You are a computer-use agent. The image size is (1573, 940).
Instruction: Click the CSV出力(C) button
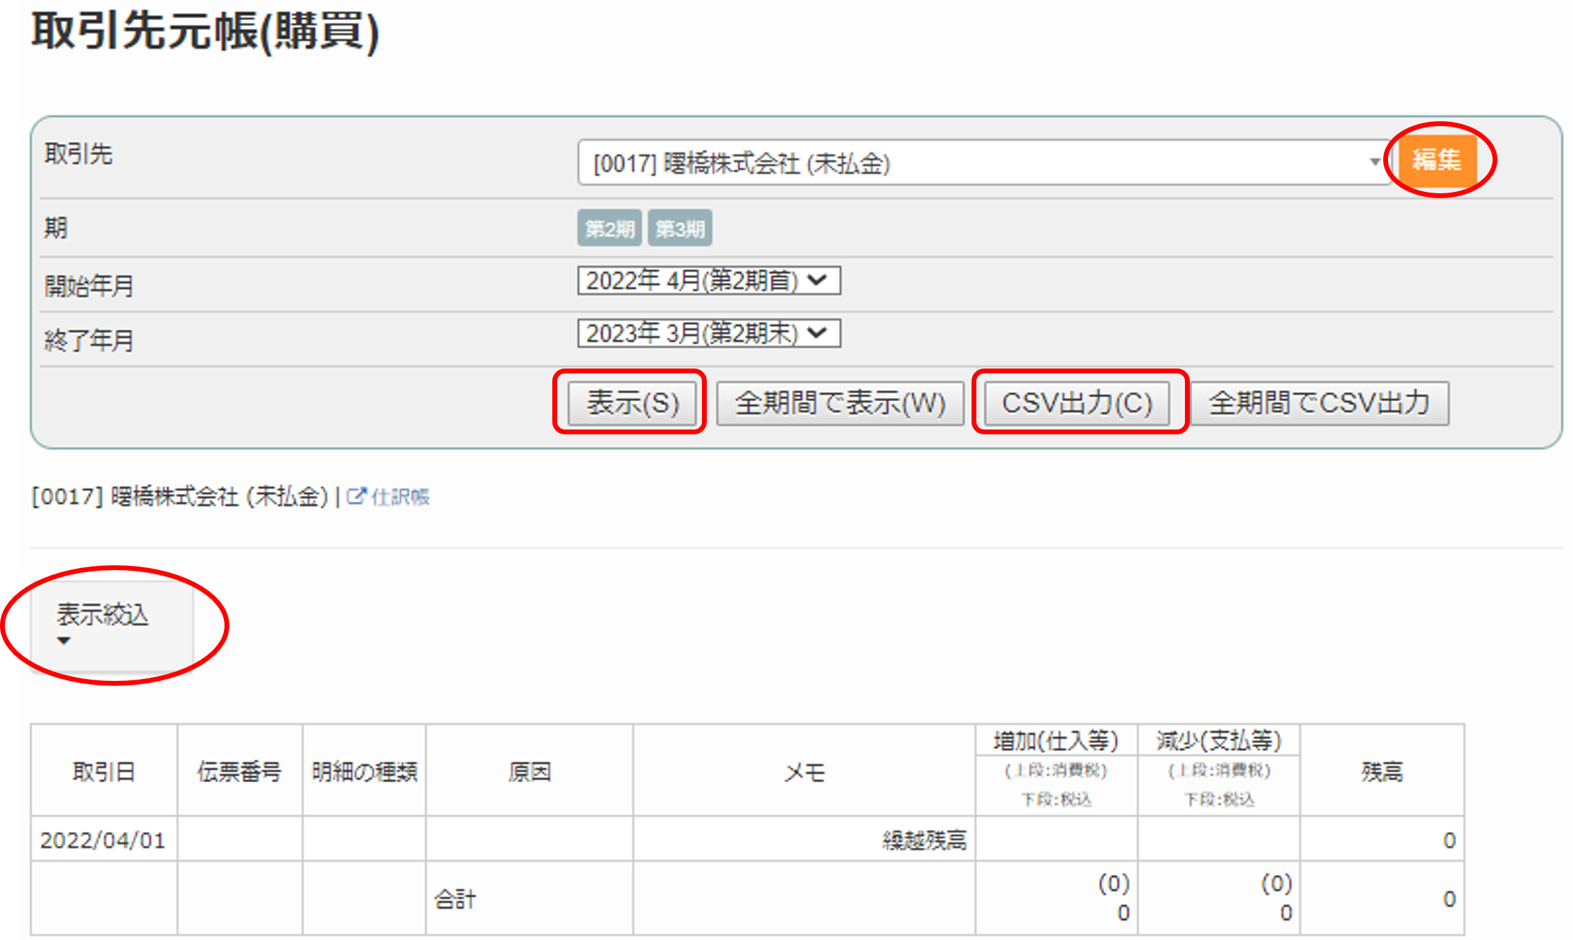tap(1078, 403)
